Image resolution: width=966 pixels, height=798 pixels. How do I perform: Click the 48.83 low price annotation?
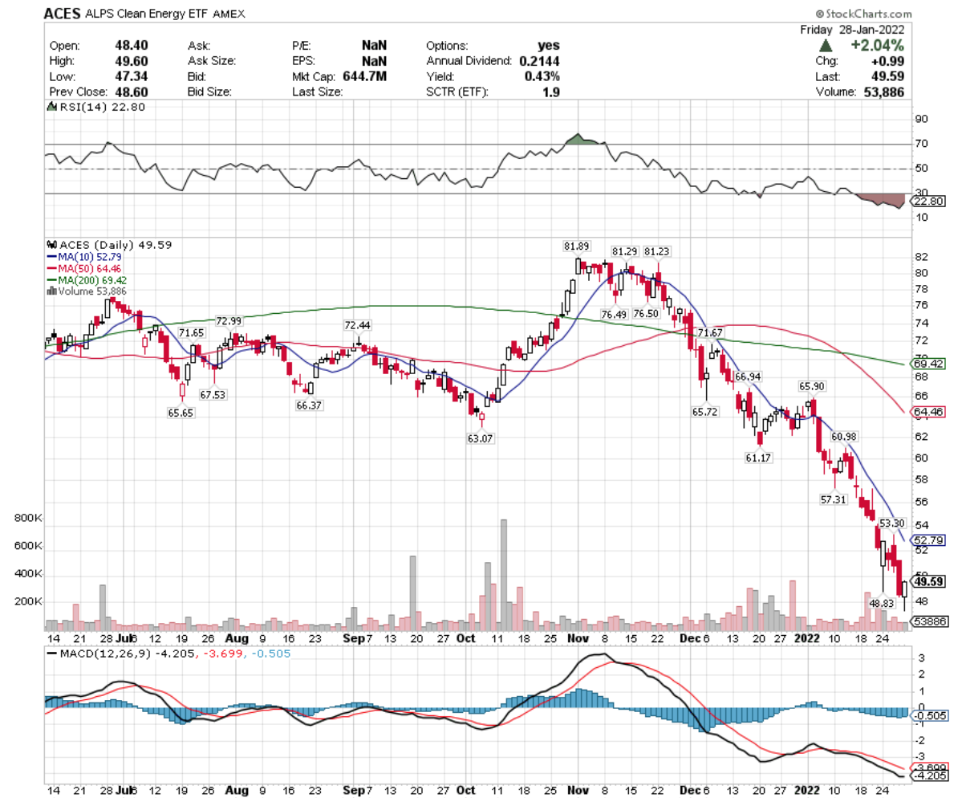(x=882, y=602)
